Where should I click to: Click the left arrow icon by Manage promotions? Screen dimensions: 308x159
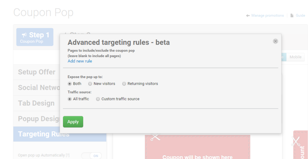click(x=248, y=16)
